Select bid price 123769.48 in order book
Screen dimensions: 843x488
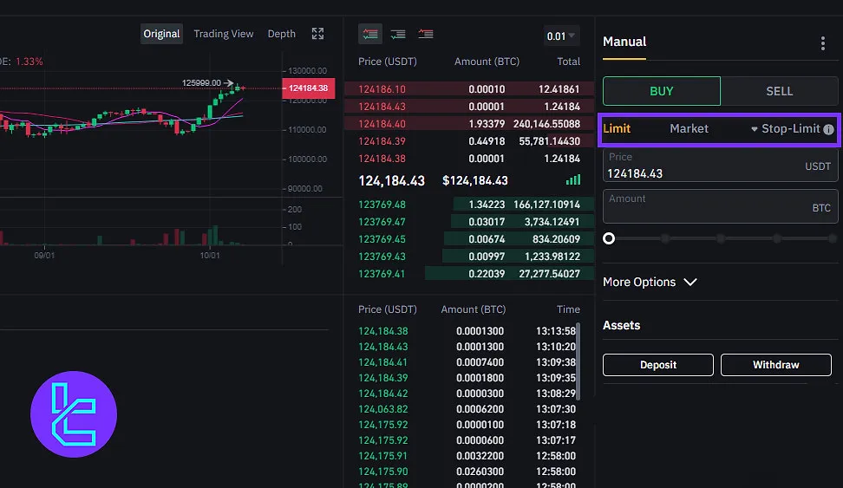pyautogui.click(x=382, y=205)
